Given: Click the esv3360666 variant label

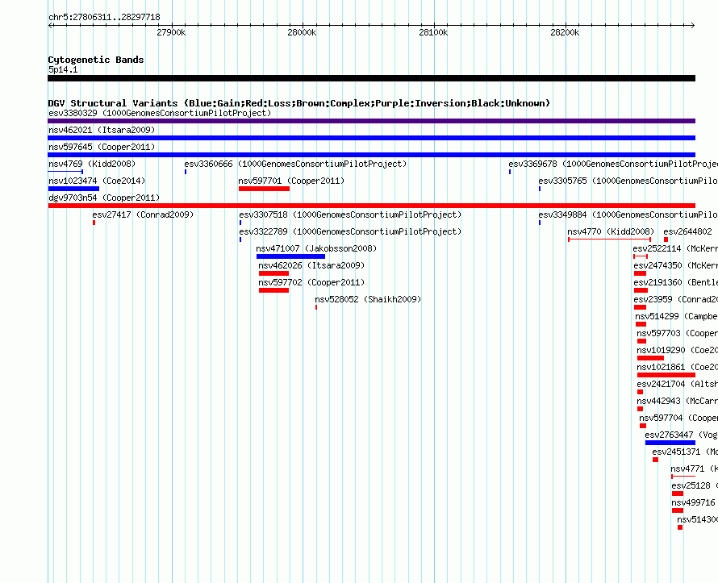Looking at the screenshot, I should coord(295,164).
